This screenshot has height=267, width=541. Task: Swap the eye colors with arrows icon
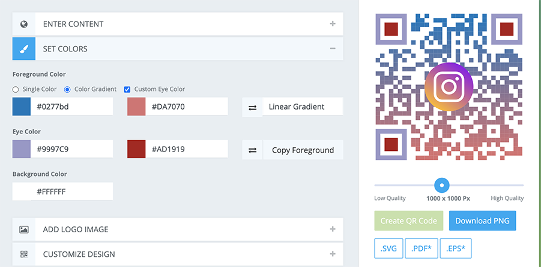pos(253,150)
